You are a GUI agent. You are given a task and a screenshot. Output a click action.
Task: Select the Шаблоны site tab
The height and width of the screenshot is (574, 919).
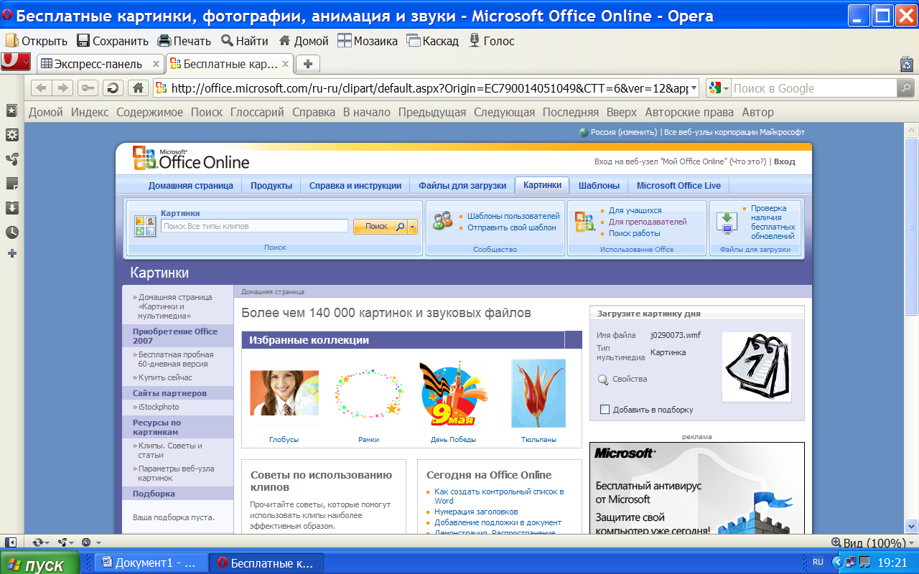[x=599, y=185]
